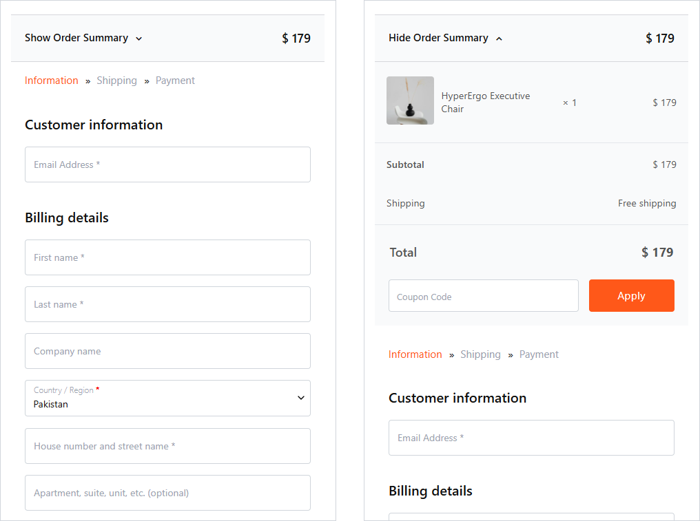Click House number and street name field

point(167,446)
